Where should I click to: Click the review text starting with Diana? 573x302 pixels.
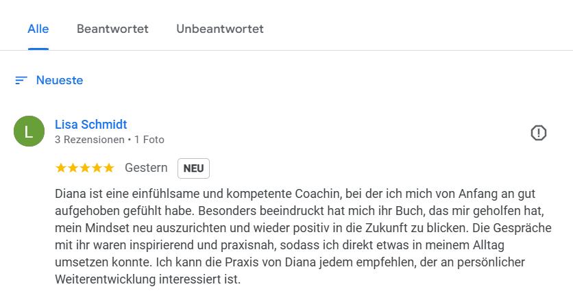click(304, 236)
